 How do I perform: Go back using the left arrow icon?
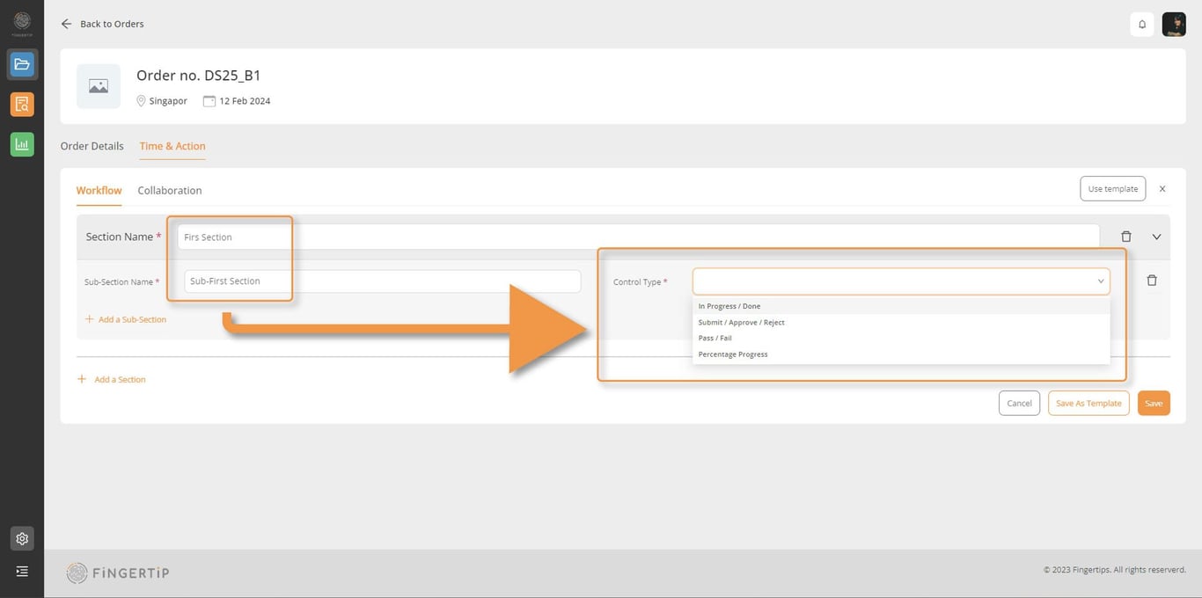pyautogui.click(x=66, y=24)
